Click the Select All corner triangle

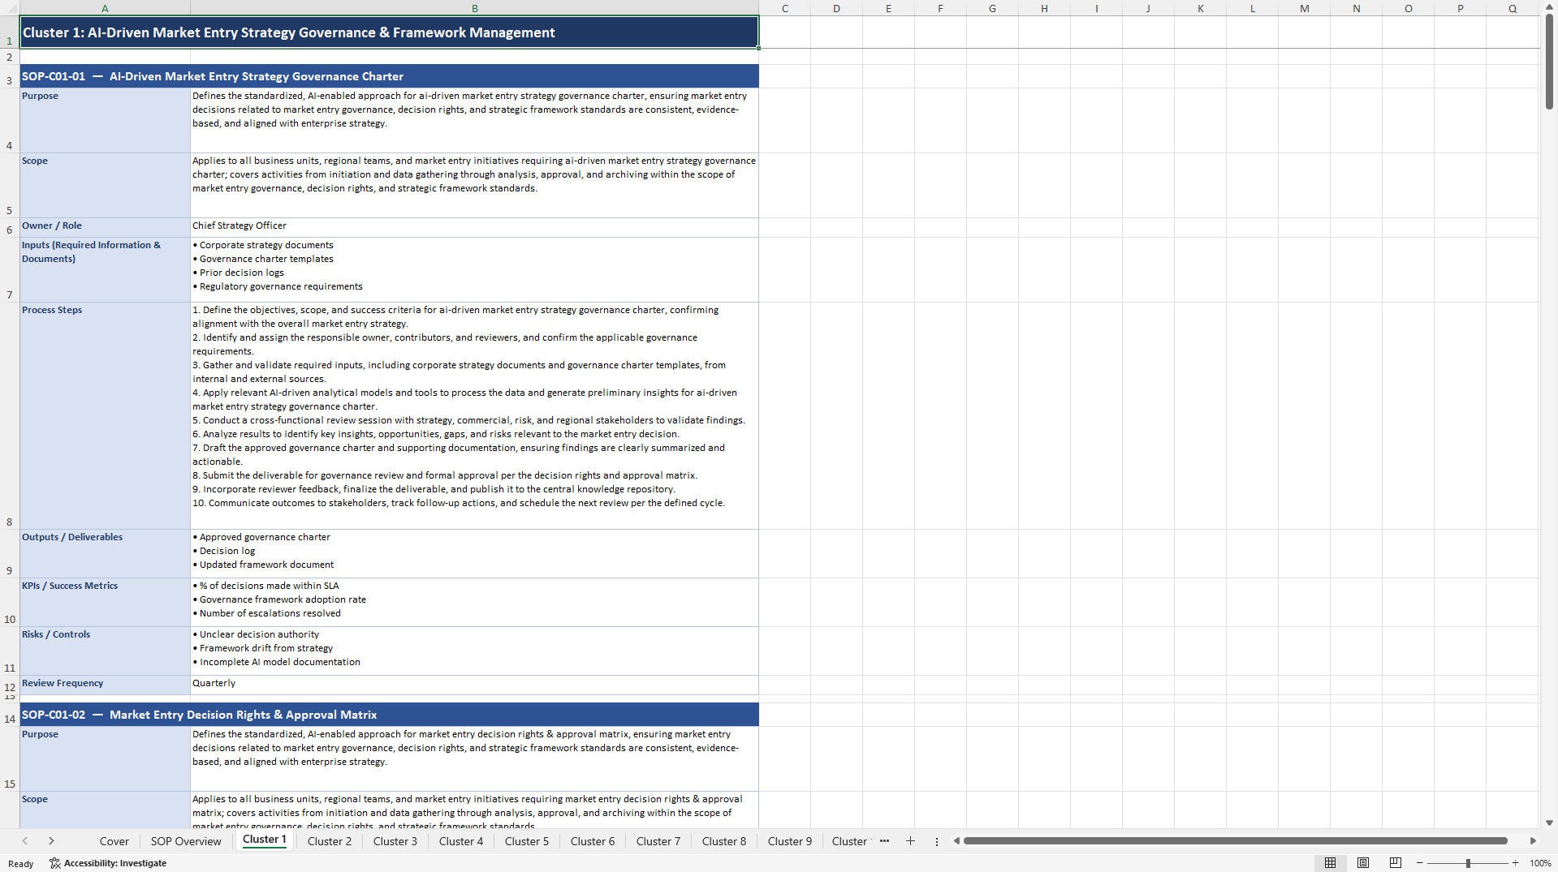pos(11,8)
